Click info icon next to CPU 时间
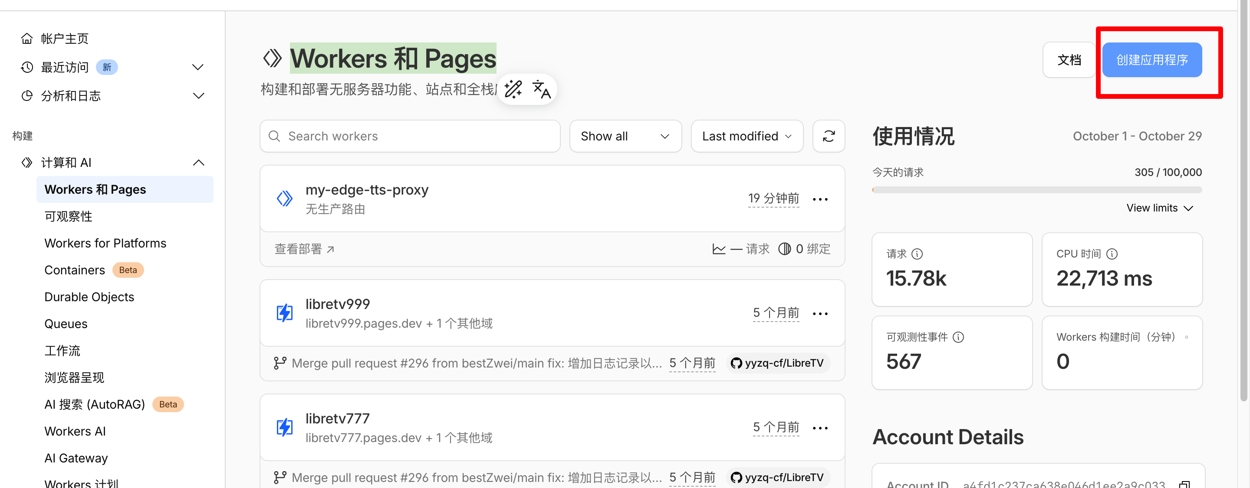This screenshot has width=1250, height=488. click(1112, 254)
